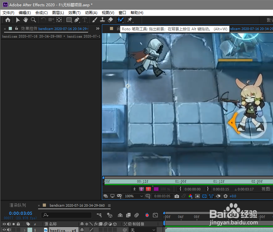Select the Type text tool
Viewport: 273px width, 232px height.
pos(85,20)
